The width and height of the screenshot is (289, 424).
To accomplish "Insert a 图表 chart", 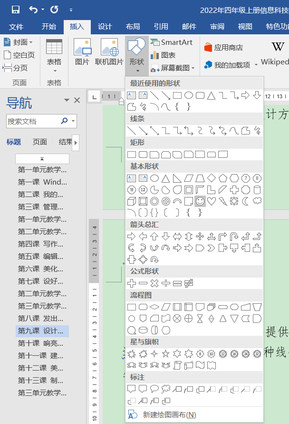I will point(163,55).
